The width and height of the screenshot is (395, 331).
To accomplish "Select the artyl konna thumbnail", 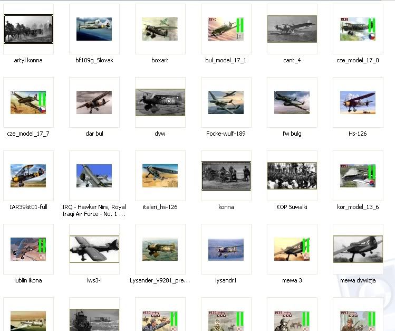I will (28, 29).
